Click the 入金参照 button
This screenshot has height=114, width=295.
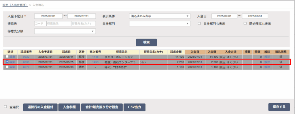pos(69,107)
